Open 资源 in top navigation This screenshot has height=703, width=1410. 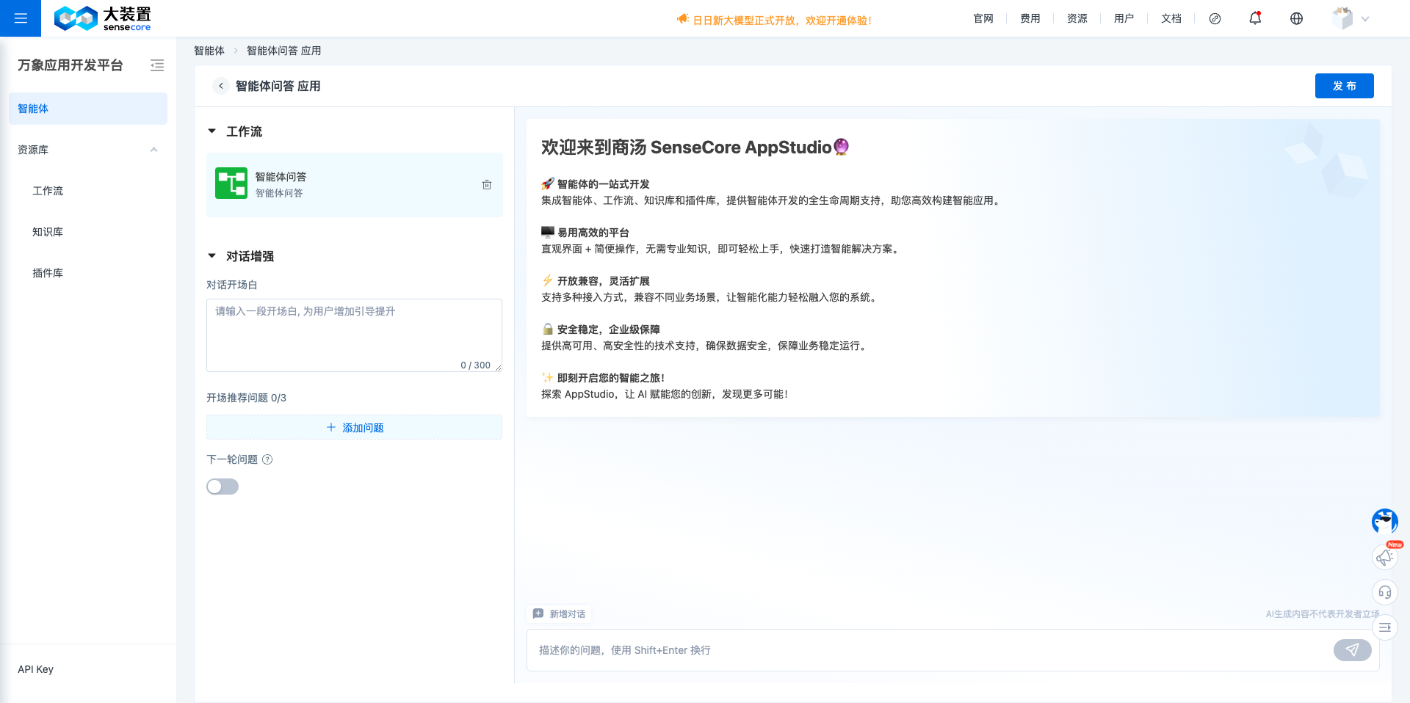tap(1077, 18)
